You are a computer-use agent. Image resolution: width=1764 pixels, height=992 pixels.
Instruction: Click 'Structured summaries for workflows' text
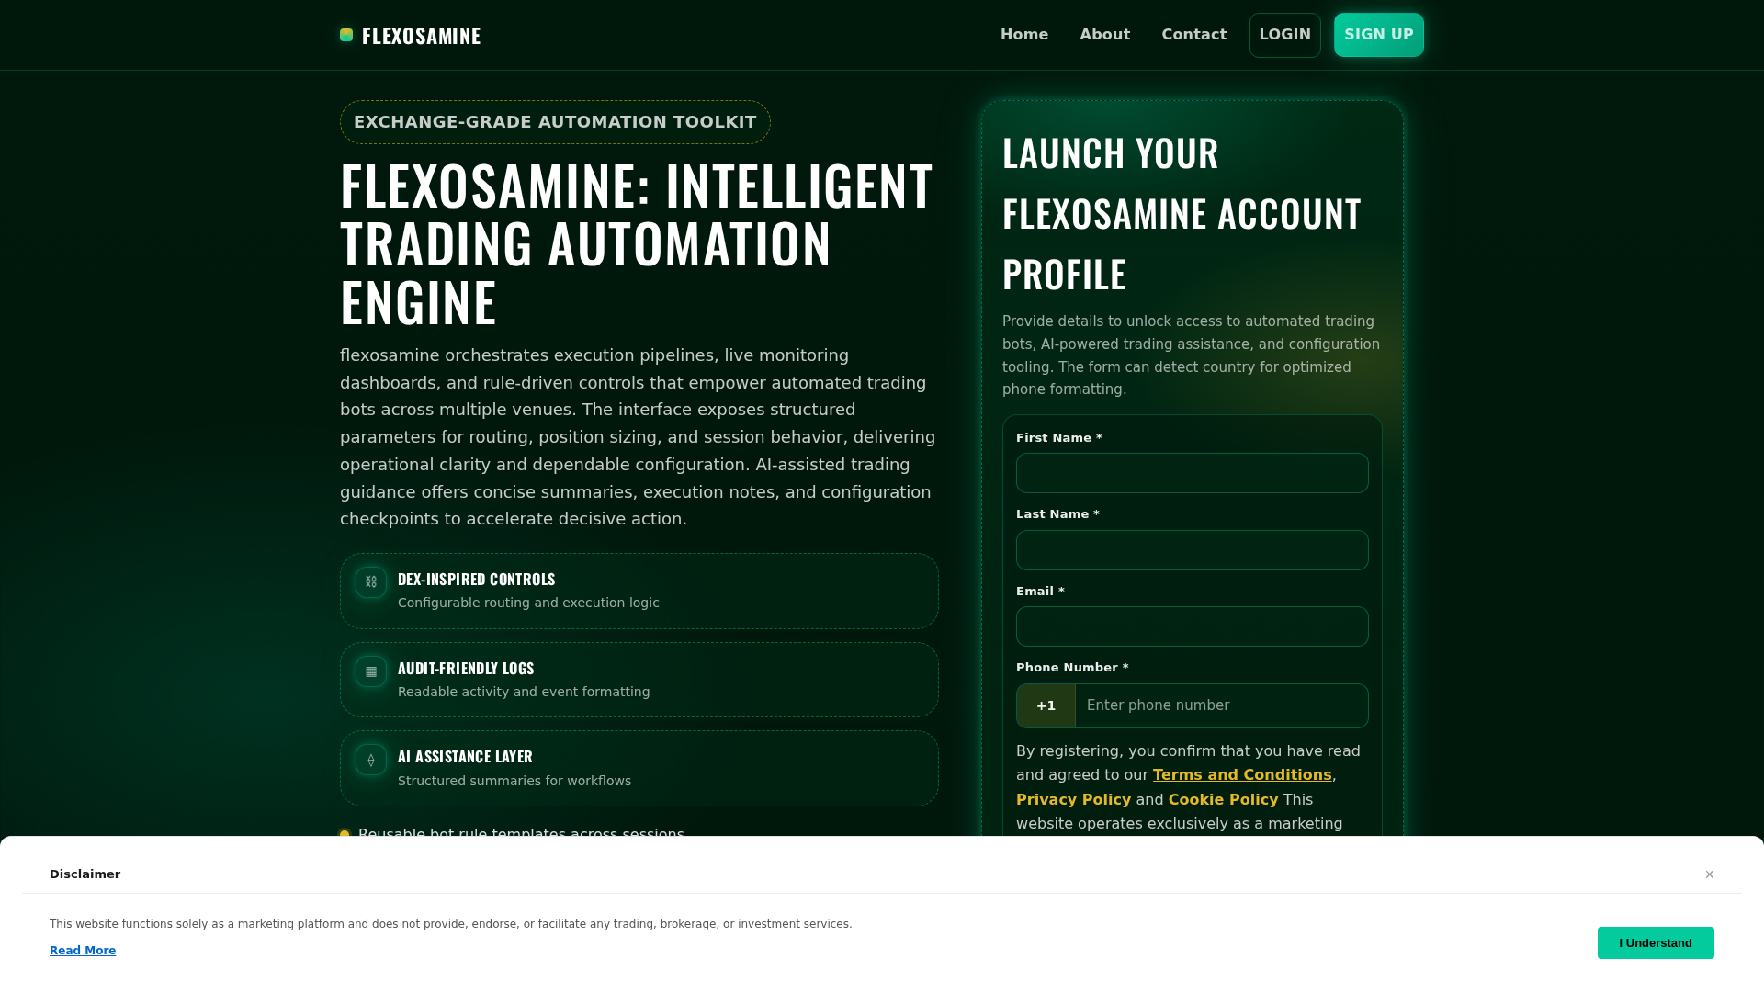(514, 781)
